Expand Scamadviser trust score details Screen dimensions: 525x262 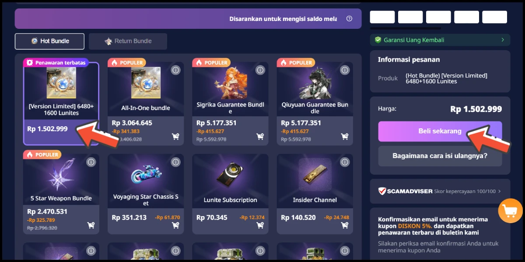[x=440, y=191]
